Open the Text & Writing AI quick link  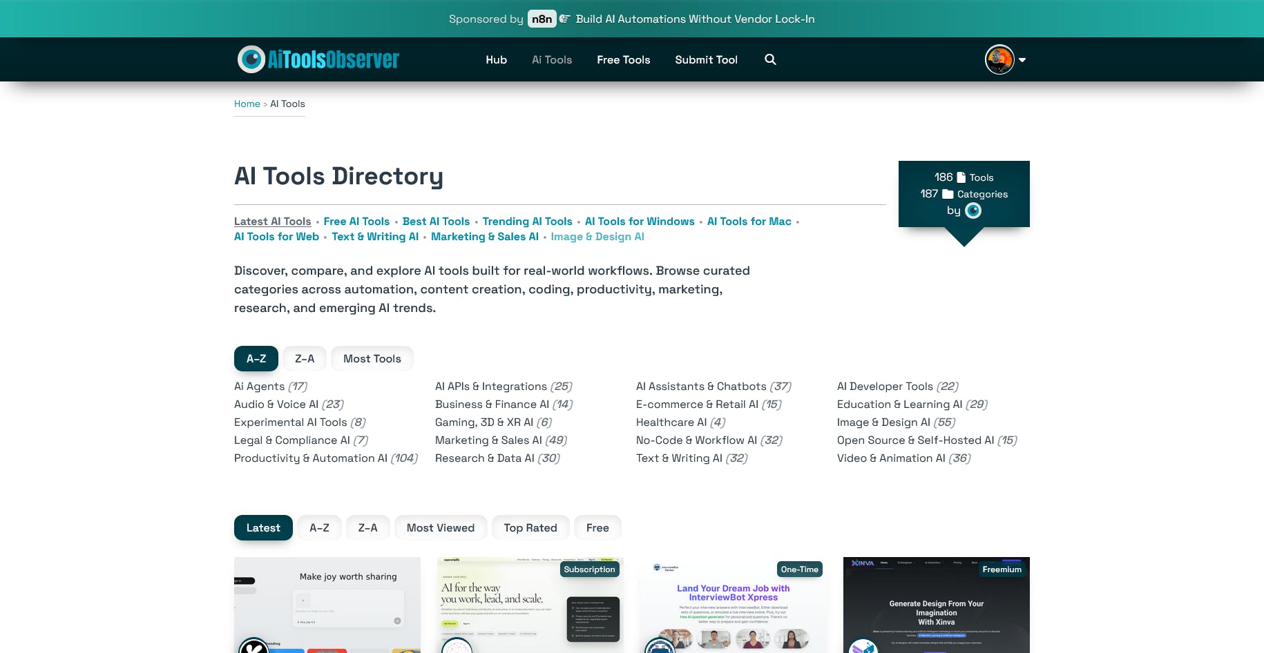point(375,237)
